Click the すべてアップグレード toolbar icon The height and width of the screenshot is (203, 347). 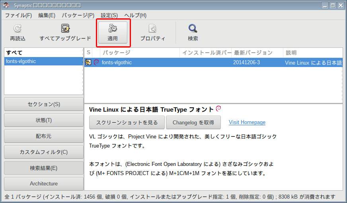[x=65, y=28]
